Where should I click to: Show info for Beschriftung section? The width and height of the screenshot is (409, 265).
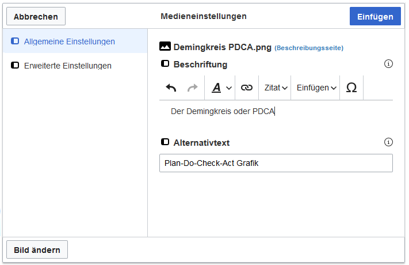point(388,64)
